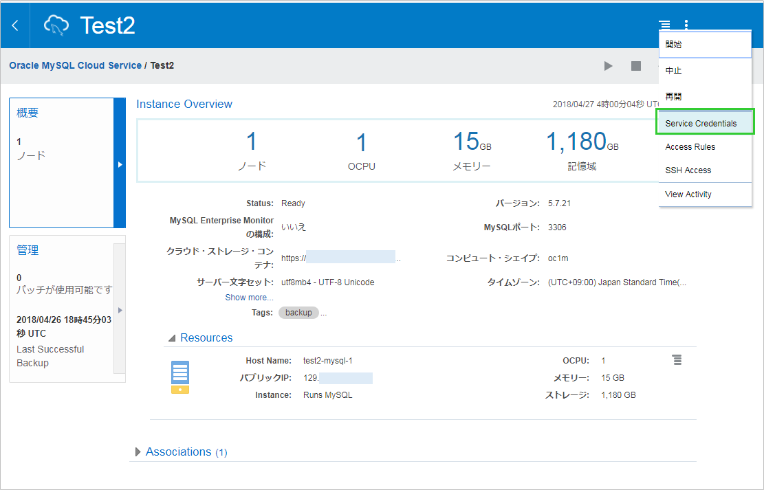Click the utf8mb4 - UTF-8 Unicode value
The image size is (764, 490).
coord(328,282)
